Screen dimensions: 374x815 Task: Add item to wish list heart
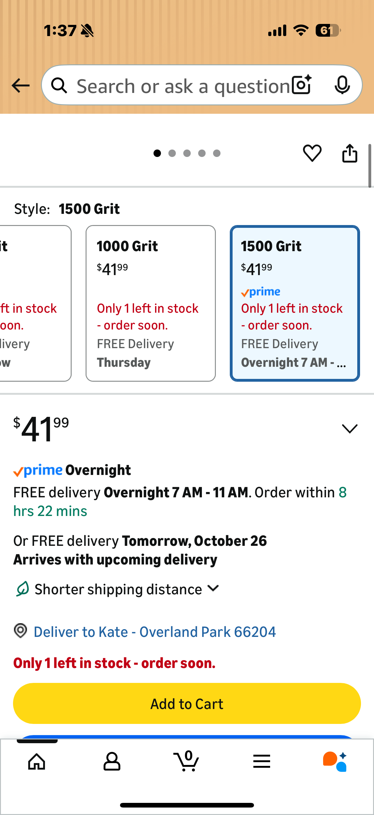coord(312,153)
